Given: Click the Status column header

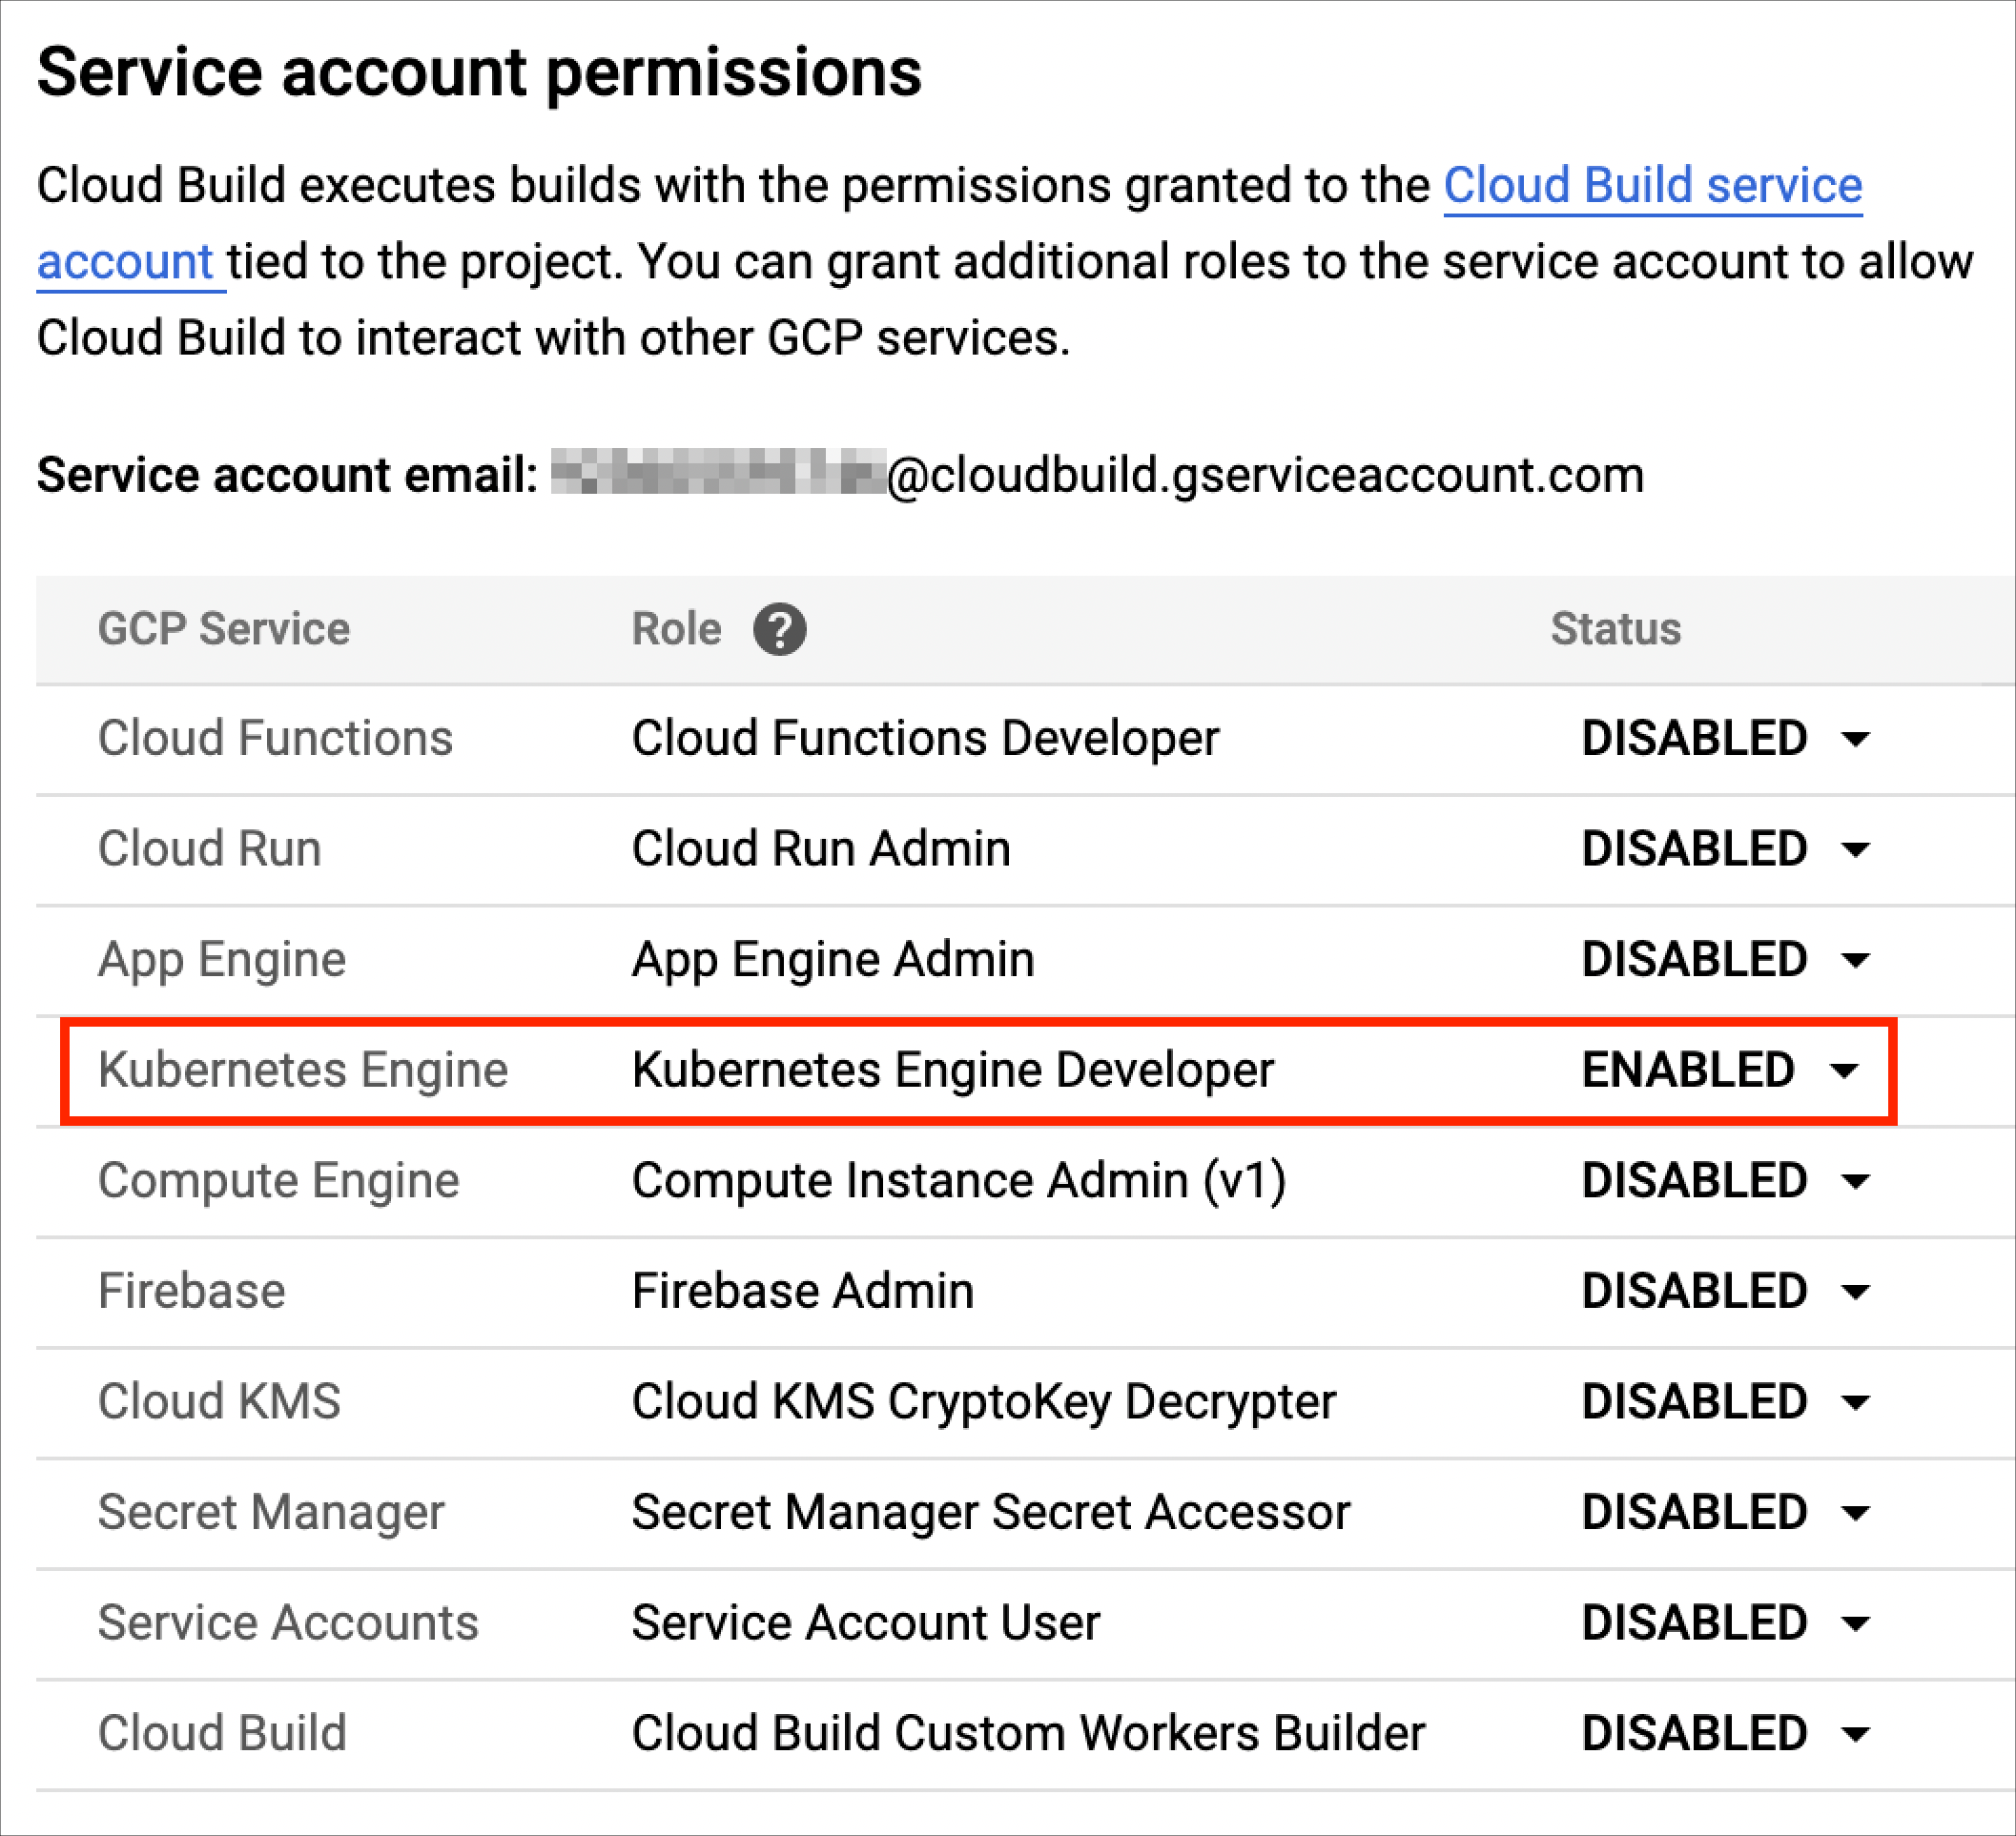Looking at the screenshot, I should coord(1615,630).
